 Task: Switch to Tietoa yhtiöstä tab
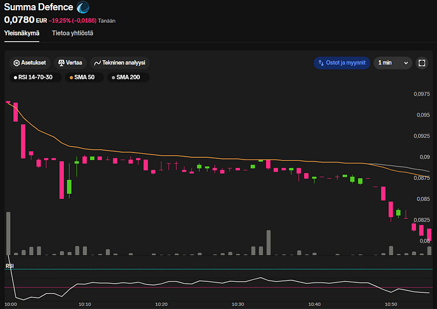72,33
